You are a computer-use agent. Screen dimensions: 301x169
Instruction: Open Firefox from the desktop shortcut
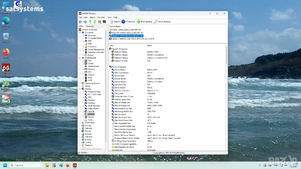click(x=6, y=52)
